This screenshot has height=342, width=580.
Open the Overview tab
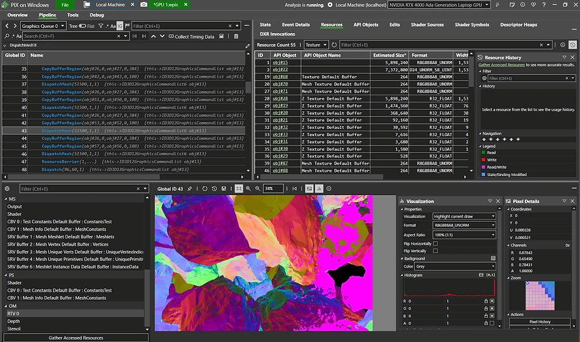17,15
